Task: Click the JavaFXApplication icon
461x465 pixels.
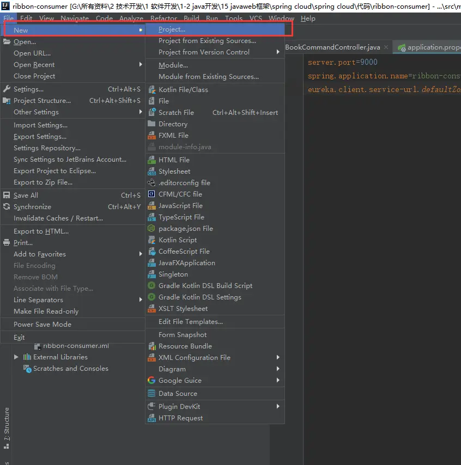Action: pyautogui.click(x=151, y=263)
